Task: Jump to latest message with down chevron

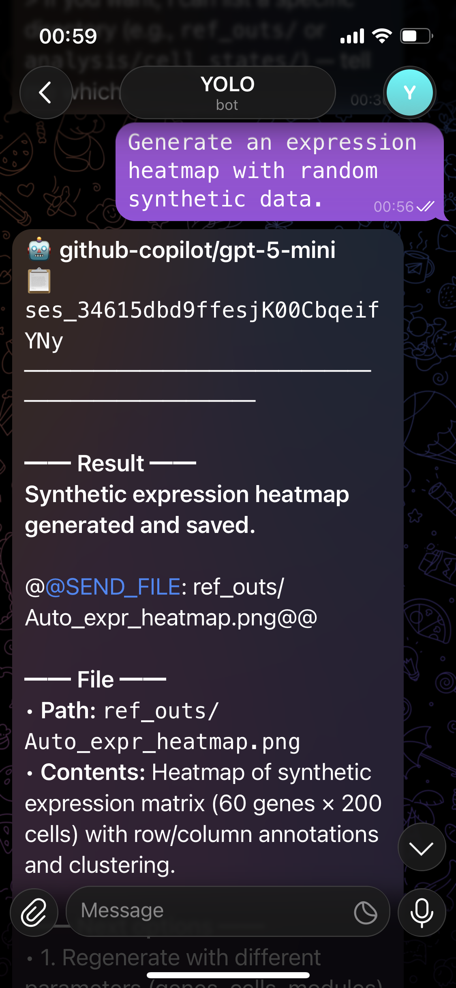Action: point(422,847)
